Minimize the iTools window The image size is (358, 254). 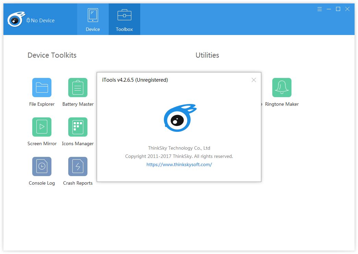tap(329, 9)
